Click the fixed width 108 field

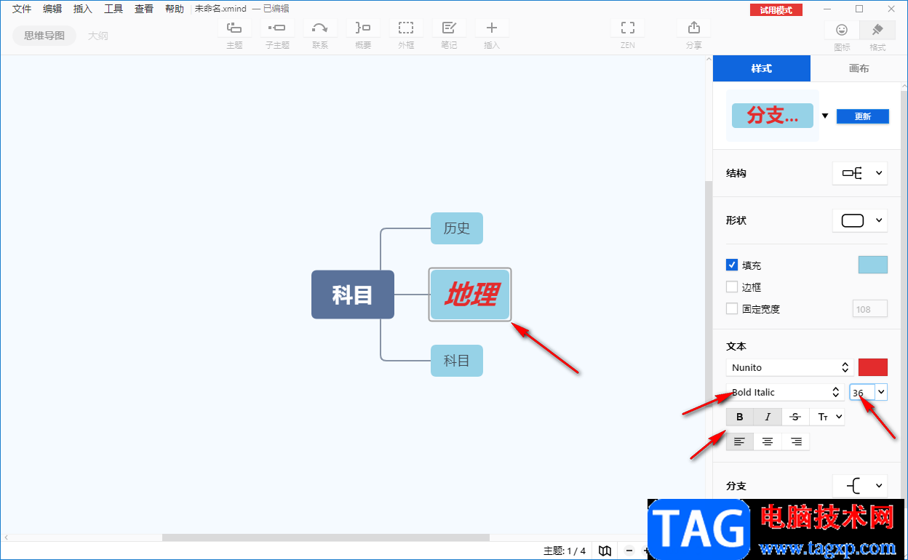pos(870,309)
